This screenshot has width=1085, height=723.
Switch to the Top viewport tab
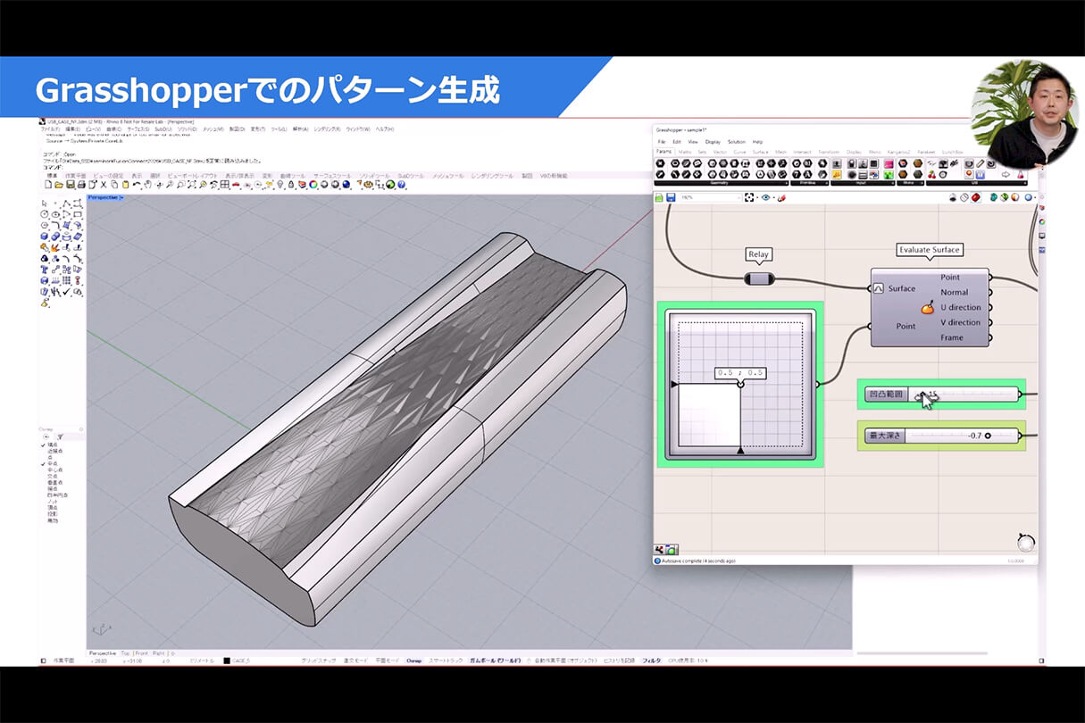point(125,653)
